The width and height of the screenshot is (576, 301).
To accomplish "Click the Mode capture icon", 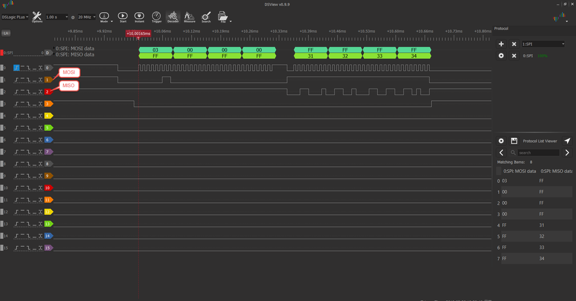I will point(104,17).
